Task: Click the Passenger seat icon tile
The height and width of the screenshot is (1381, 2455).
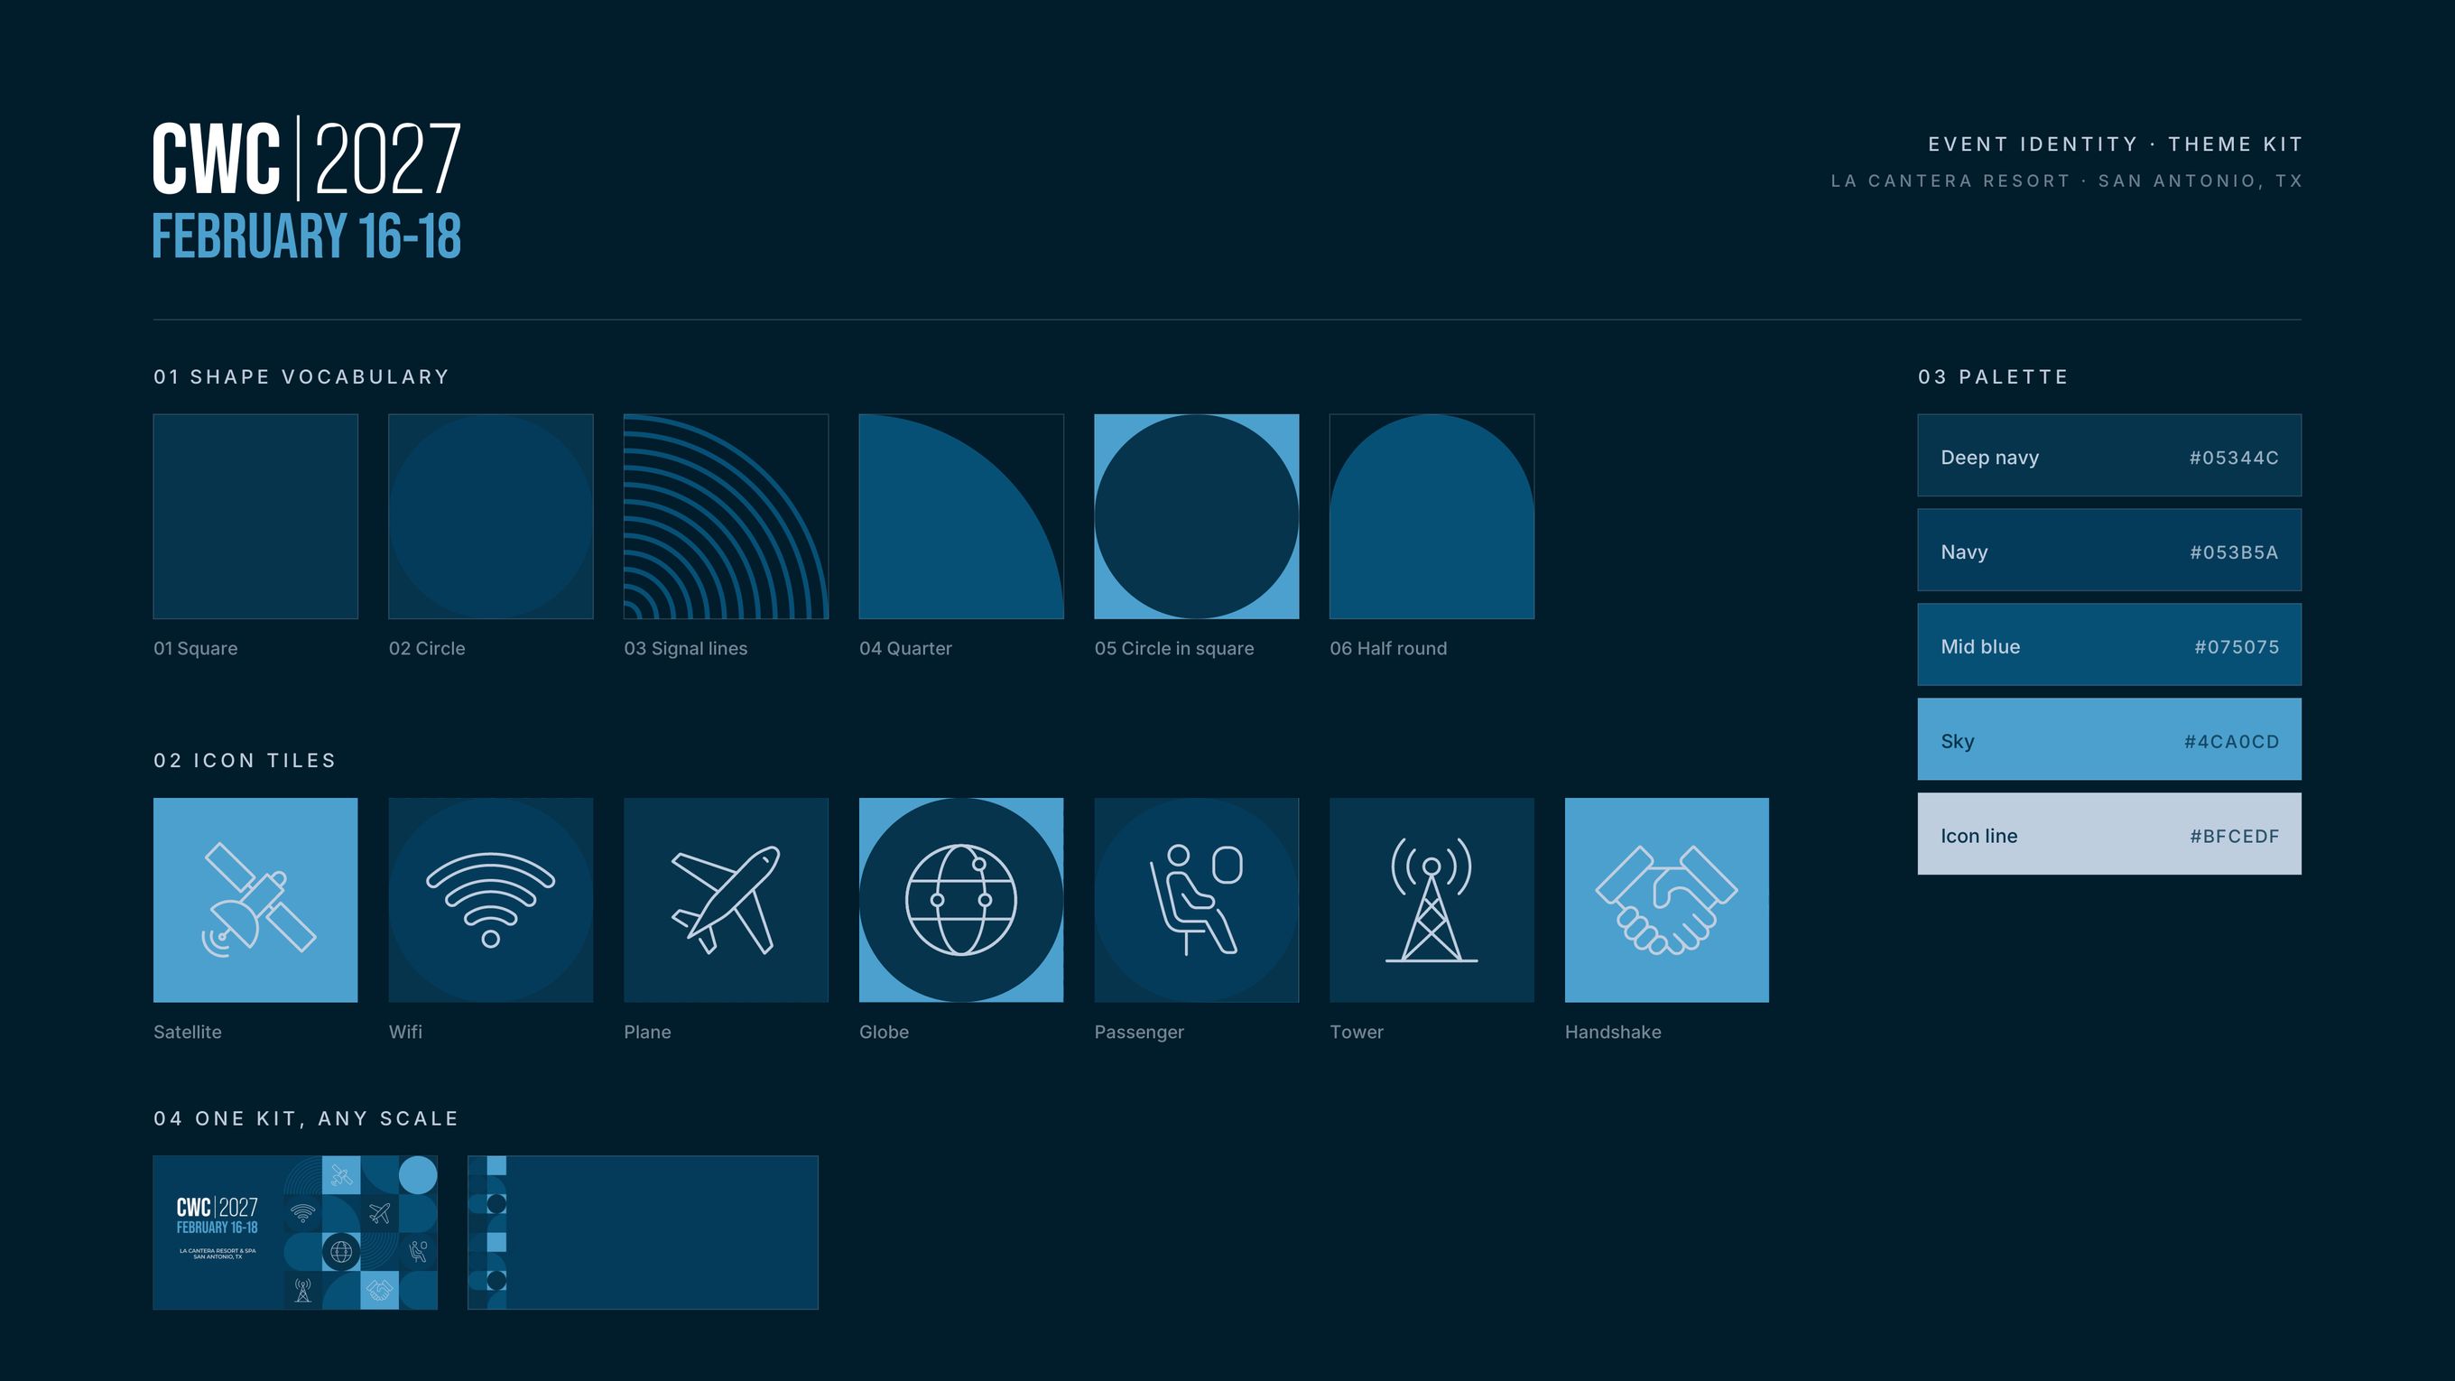Action: pyautogui.click(x=1197, y=900)
